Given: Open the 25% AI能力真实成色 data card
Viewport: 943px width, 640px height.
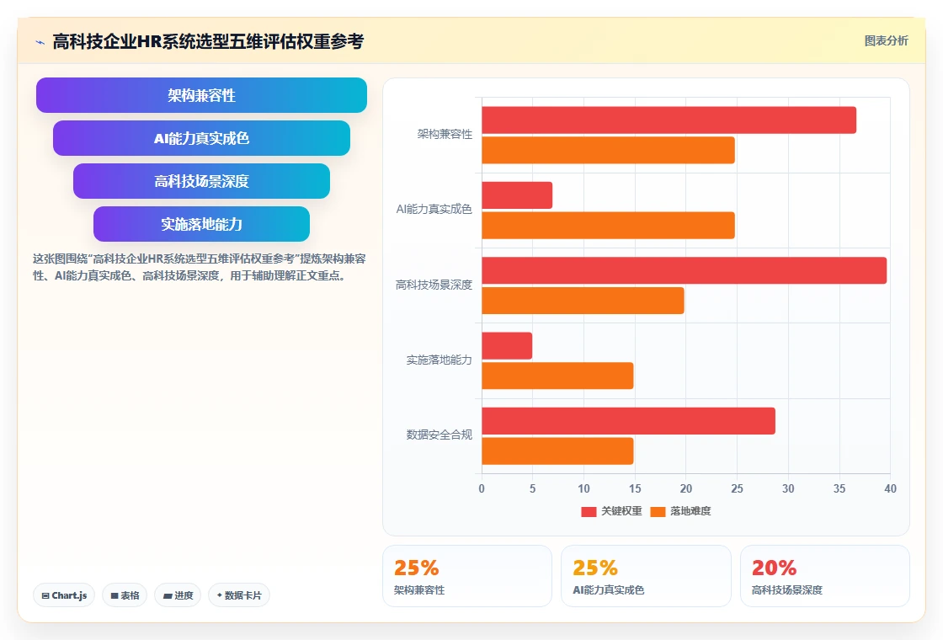Looking at the screenshot, I should pyautogui.click(x=646, y=576).
